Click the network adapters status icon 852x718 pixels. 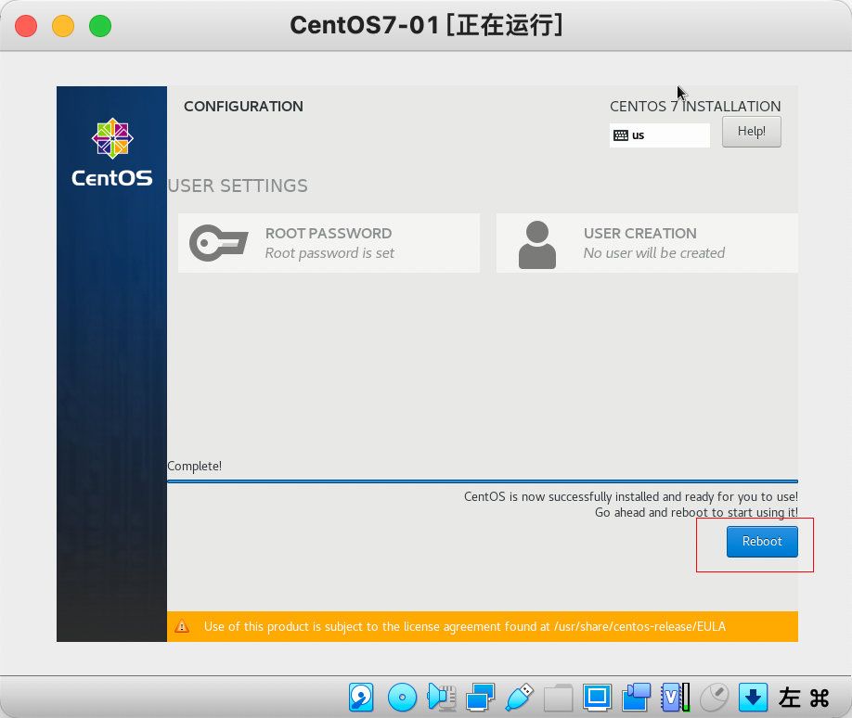point(481,697)
